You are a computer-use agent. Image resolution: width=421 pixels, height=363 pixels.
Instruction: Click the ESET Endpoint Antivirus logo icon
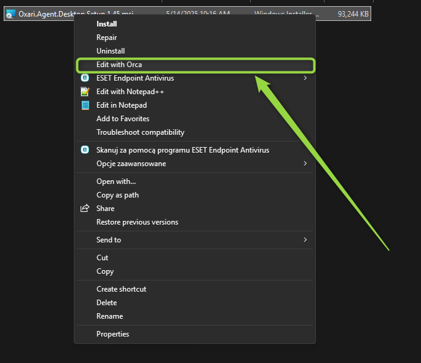point(85,78)
